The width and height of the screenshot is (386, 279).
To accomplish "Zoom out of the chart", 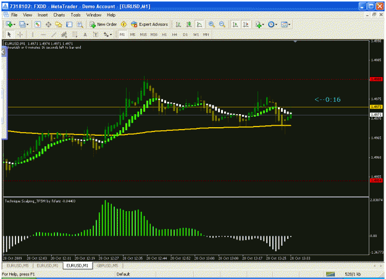I will (x=222, y=24).
